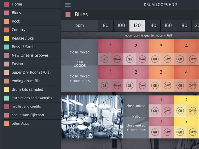The image size is (199, 149).
Task: Open drum kits sampled section
Action: coord(32,90)
